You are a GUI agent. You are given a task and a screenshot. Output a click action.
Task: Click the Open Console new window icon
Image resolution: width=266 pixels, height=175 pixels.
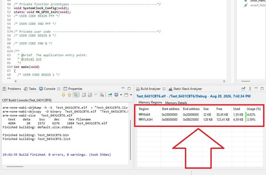click(126, 95)
